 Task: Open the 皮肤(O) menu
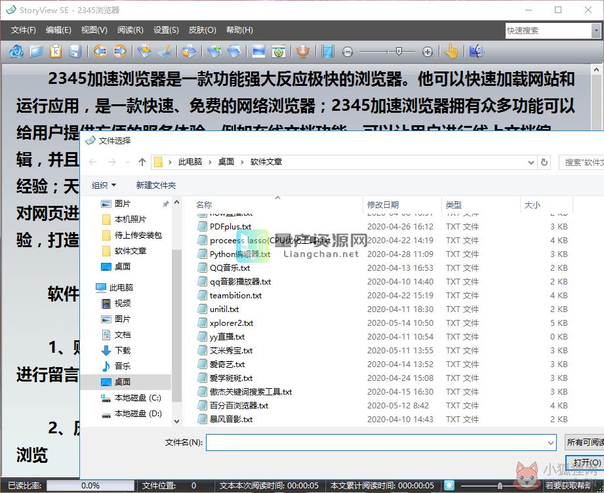pos(202,30)
